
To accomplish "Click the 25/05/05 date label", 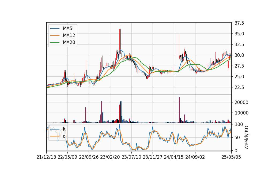I will point(231,157).
